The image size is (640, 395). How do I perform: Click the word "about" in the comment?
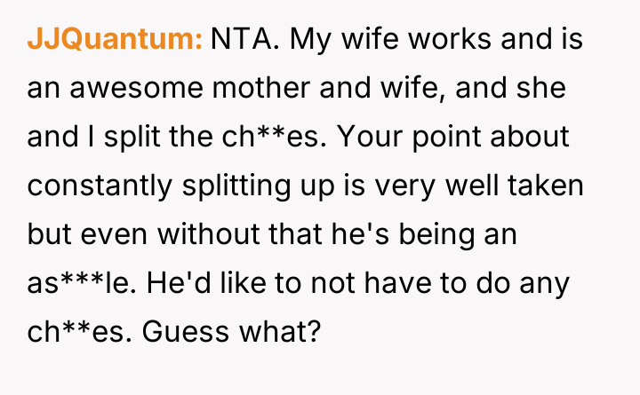pyautogui.click(x=540, y=138)
